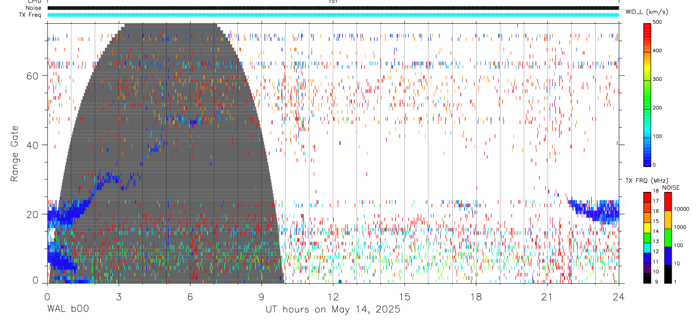The image size is (696, 321).
Task: Click the cyan TX Freq strip above the plot
Action: point(333,15)
